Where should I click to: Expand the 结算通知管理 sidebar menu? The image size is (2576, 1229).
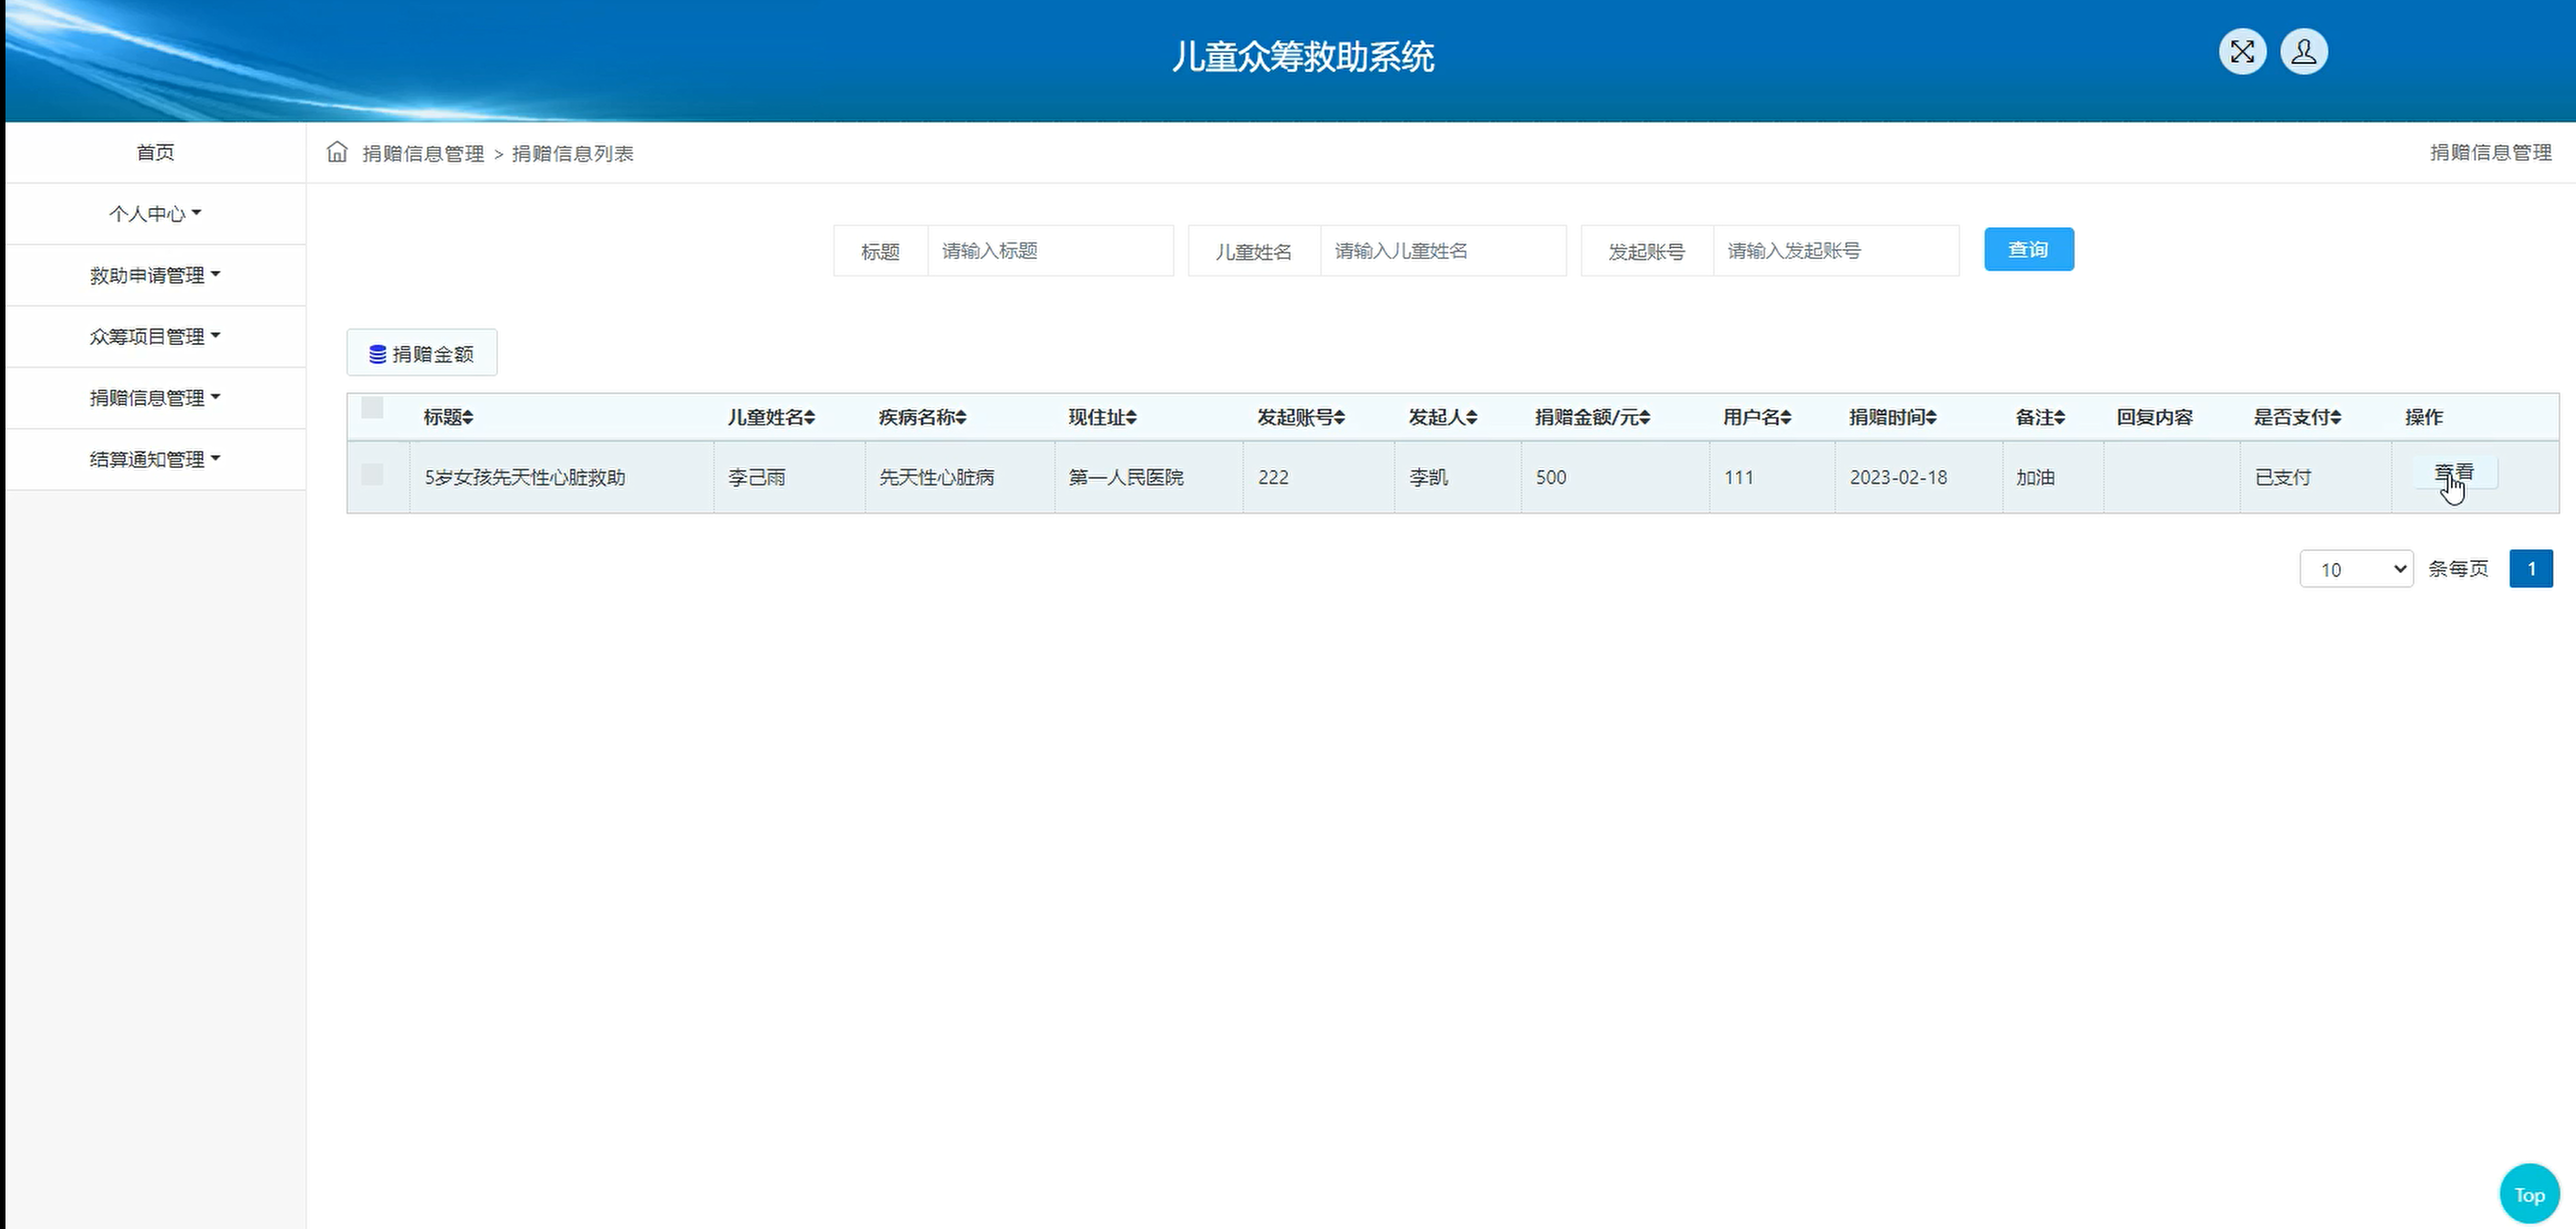tap(155, 460)
